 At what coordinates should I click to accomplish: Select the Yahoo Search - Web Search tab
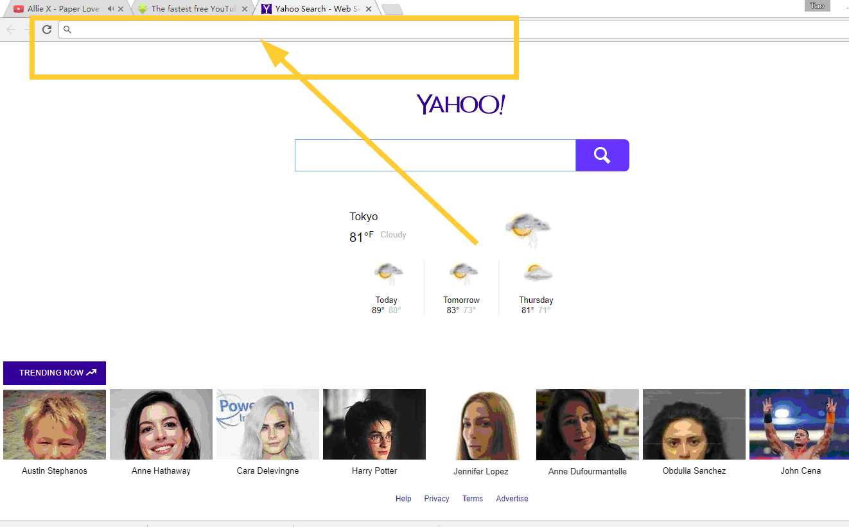(316, 9)
